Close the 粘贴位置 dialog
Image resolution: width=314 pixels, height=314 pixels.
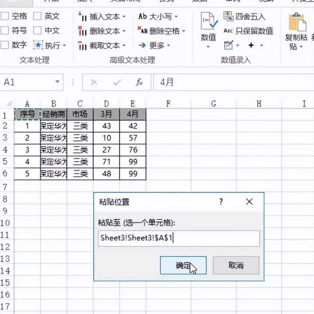coord(249,201)
